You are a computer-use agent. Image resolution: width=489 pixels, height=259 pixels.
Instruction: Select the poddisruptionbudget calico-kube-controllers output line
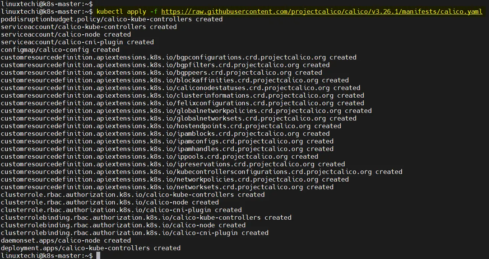click(x=112, y=19)
